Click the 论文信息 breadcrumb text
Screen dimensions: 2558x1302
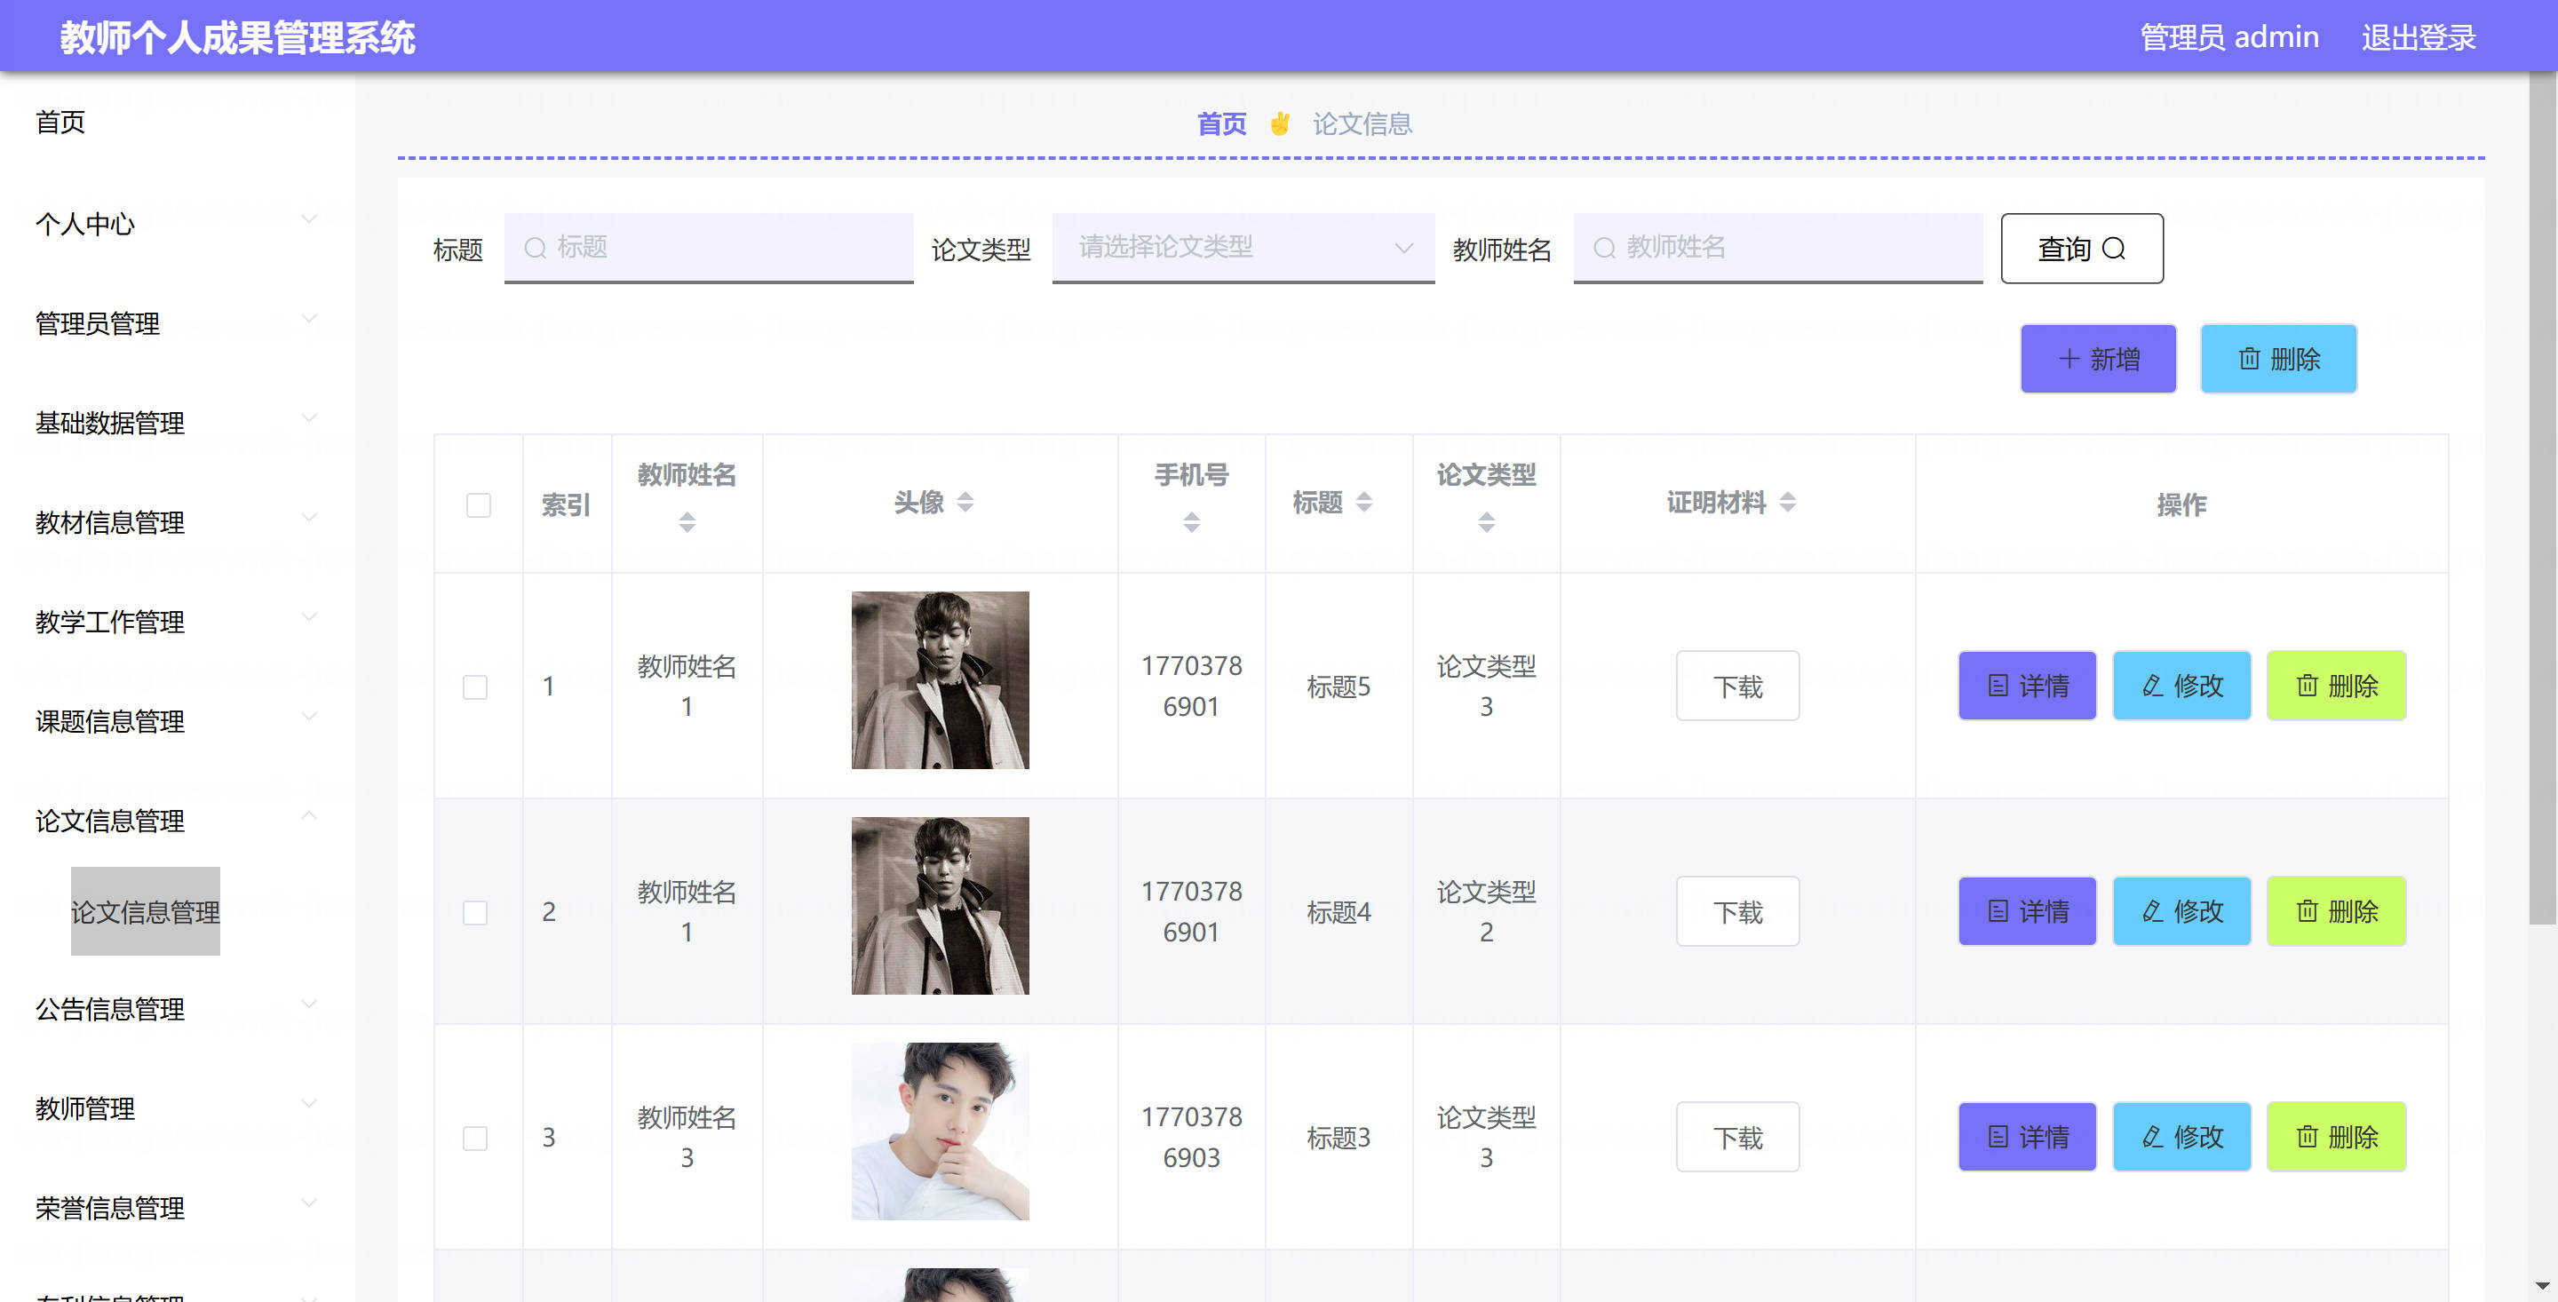click(1362, 124)
